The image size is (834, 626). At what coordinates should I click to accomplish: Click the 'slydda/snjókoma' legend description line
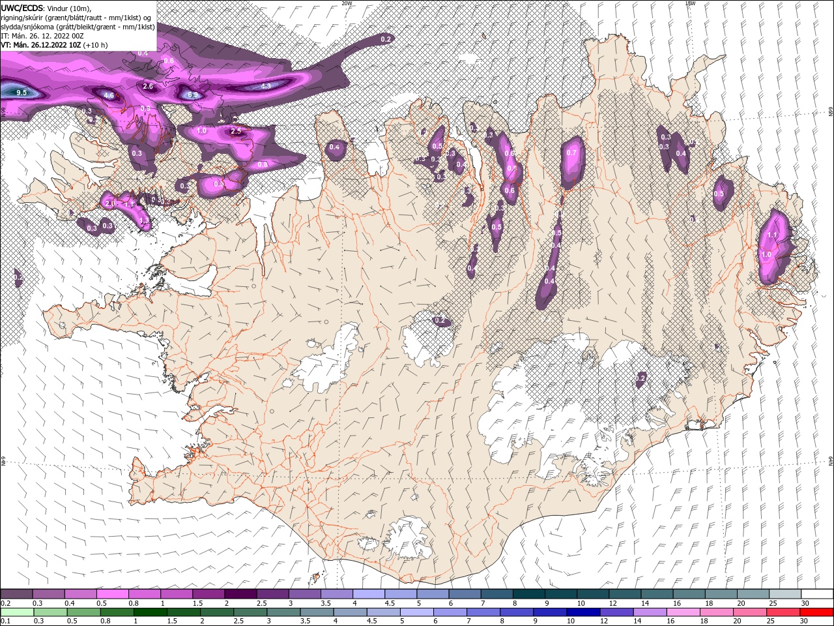78,27
